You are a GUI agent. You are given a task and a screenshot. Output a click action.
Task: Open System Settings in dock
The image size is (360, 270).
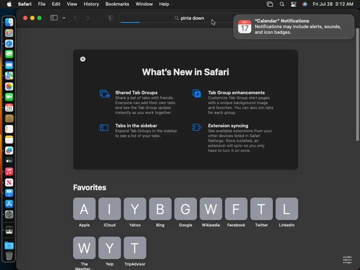pos(9,214)
